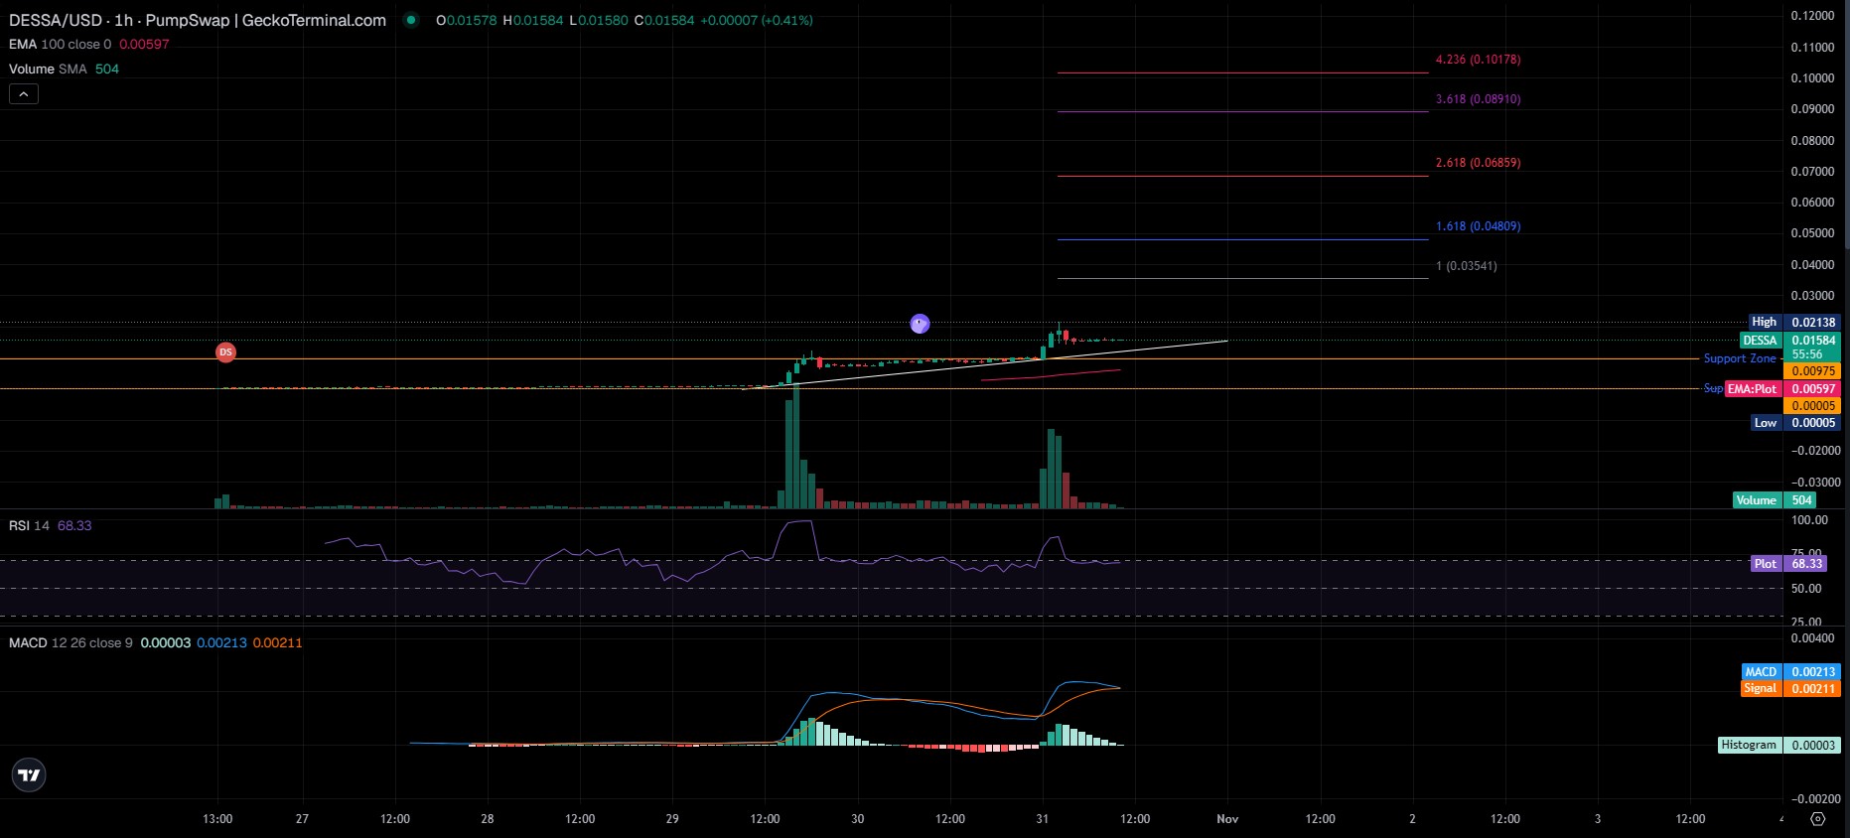
Task: Collapse the indicator legend with chevron button
Action: click(x=24, y=94)
